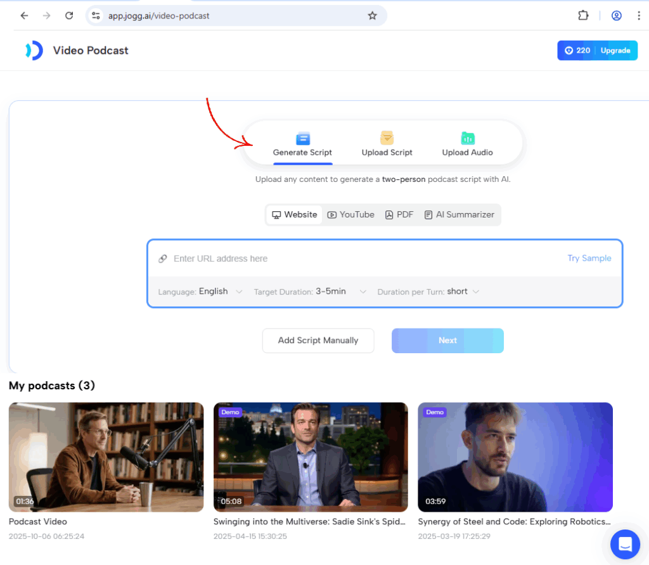Screen dimensions: 649x565
Task: Choose YouTube as content source
Action: [x=350, y=215]
